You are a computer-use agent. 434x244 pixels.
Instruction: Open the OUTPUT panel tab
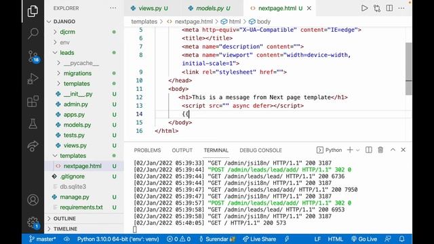(182, 150)
